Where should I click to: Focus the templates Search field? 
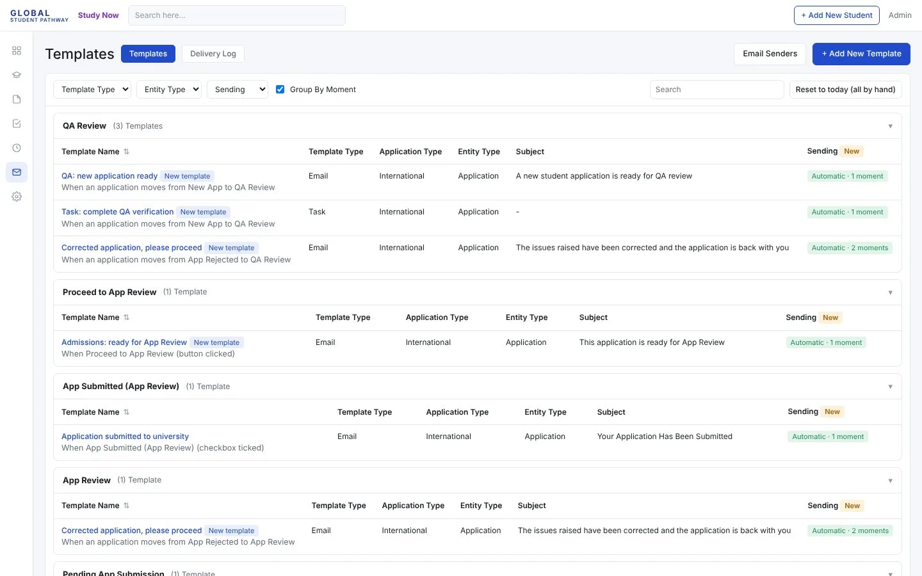point(716,90)
